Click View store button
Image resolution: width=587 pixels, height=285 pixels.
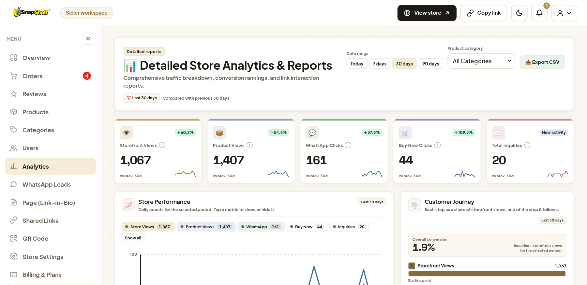pos(427,13)
